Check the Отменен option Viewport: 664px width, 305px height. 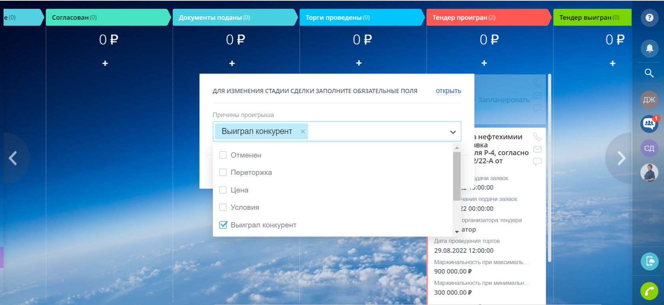(x=223, y=155)
